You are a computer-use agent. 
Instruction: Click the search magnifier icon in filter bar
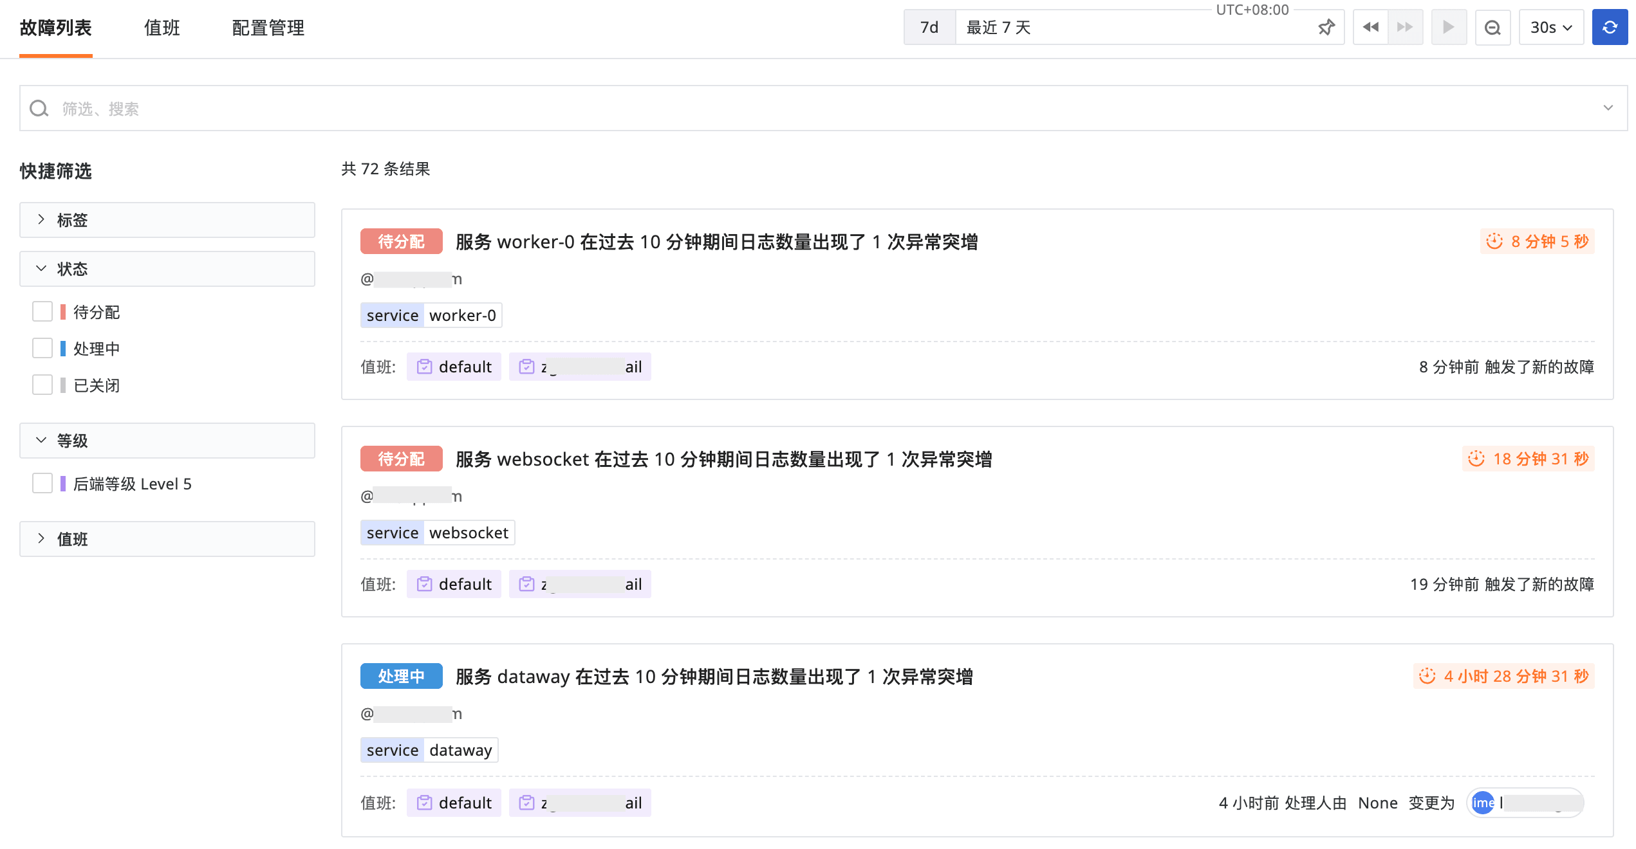[x=39, y=108]
